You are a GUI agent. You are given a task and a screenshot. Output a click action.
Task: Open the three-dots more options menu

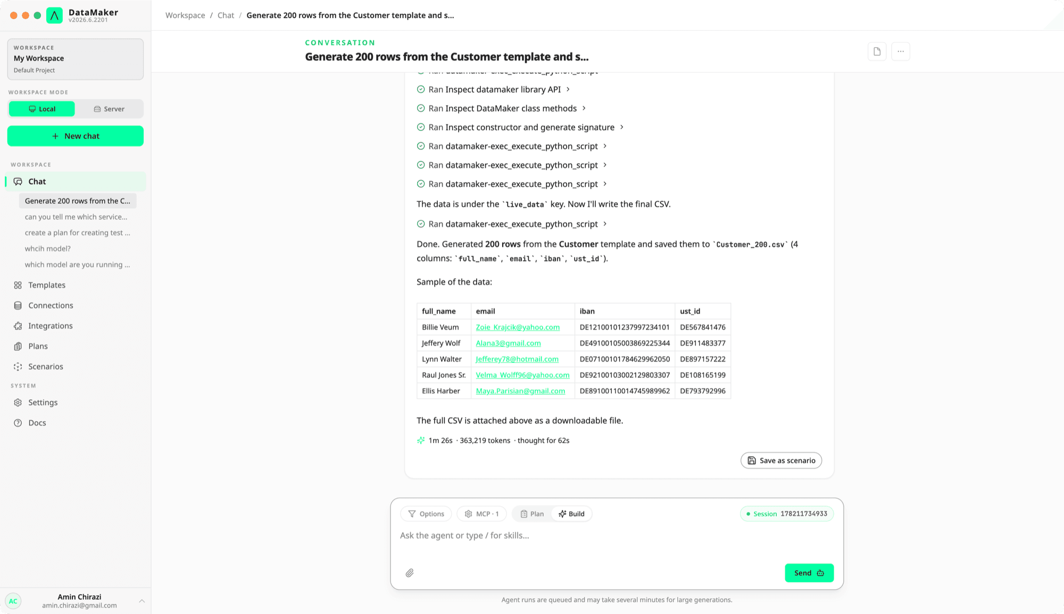pyautogui.click(x=901, y=52)
